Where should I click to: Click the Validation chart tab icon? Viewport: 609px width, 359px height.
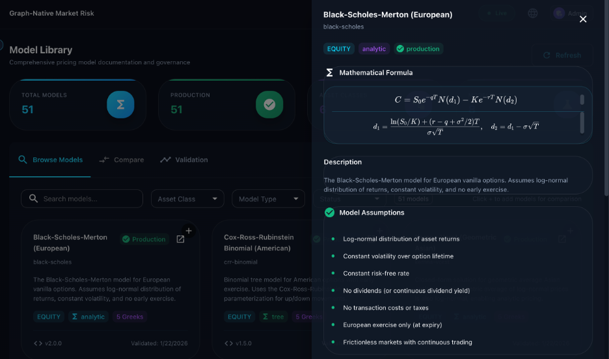[165, 159]
